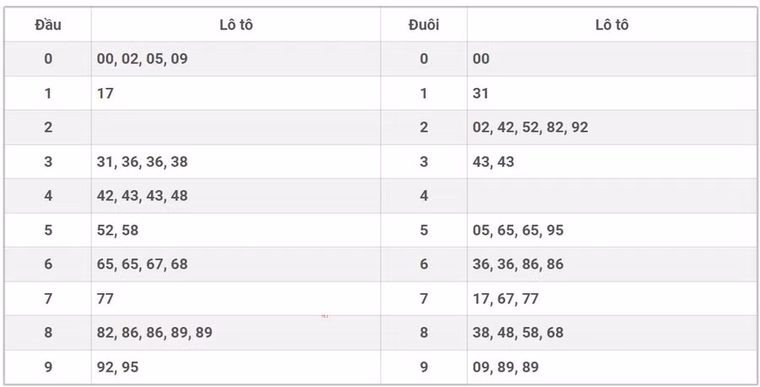This screenshot has width=760, height=387.
Task: Click the cell with 02, 42, 52, 82, 92
Action: point(530,128)
